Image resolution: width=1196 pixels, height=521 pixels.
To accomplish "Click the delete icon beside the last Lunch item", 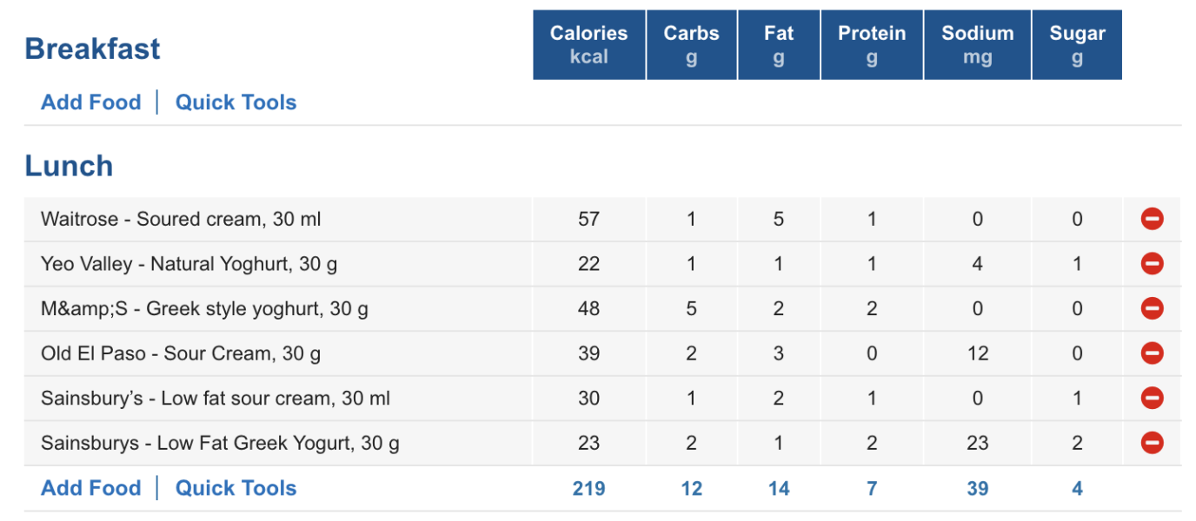I will tap(1152, 443).
